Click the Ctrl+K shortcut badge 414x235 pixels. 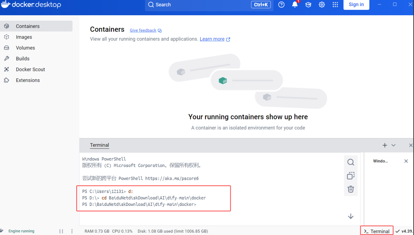pos(261,5)
